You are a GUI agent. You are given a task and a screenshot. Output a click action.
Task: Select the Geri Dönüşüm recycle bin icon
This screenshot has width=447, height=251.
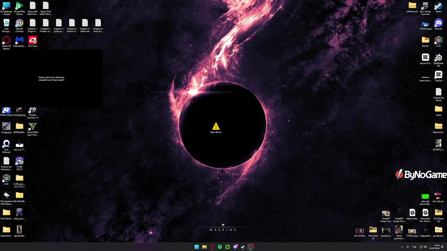(6, 23)
